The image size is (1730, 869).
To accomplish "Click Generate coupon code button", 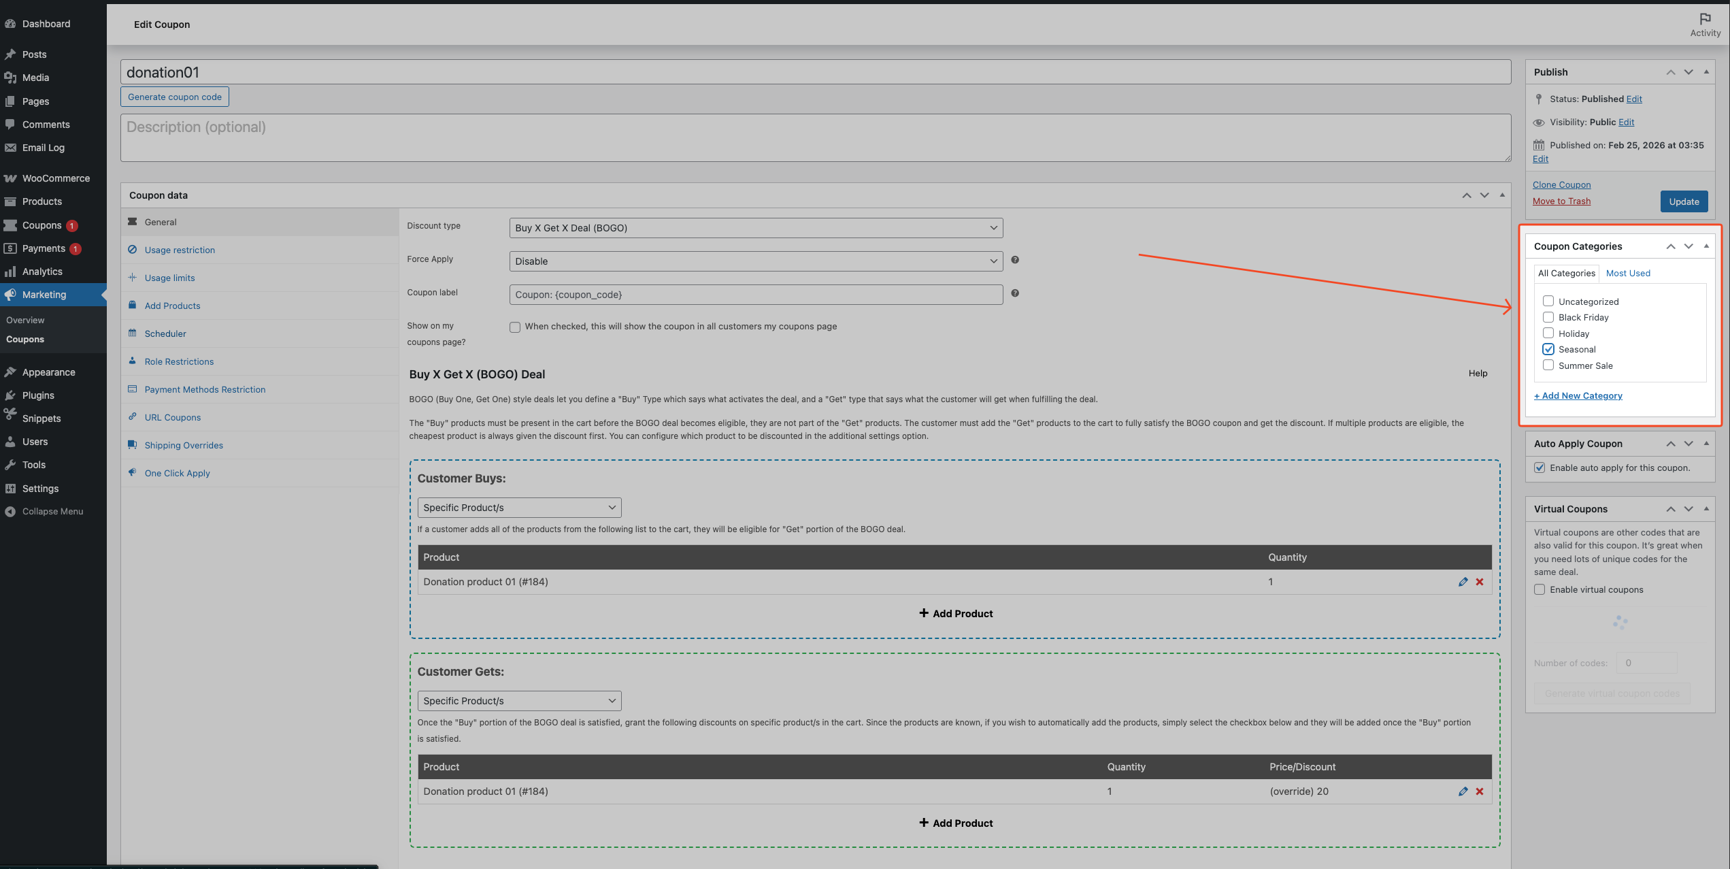I will pos(175,97).
